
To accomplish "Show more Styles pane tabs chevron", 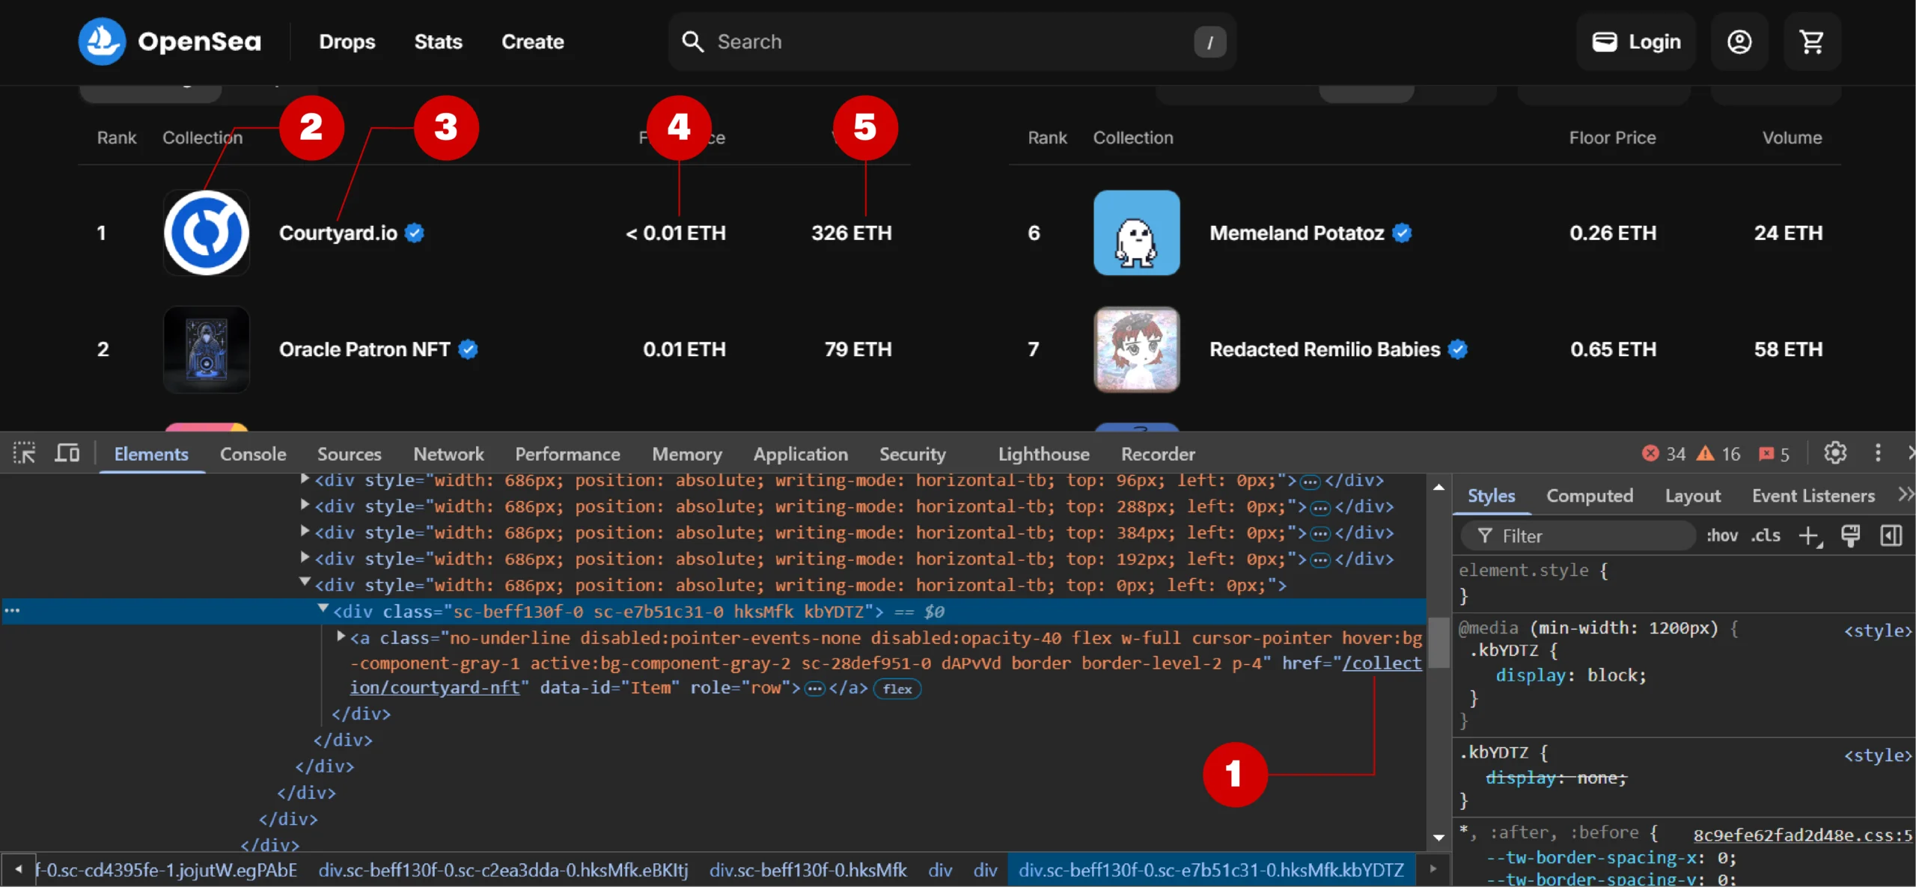I will pos(1906,495).
